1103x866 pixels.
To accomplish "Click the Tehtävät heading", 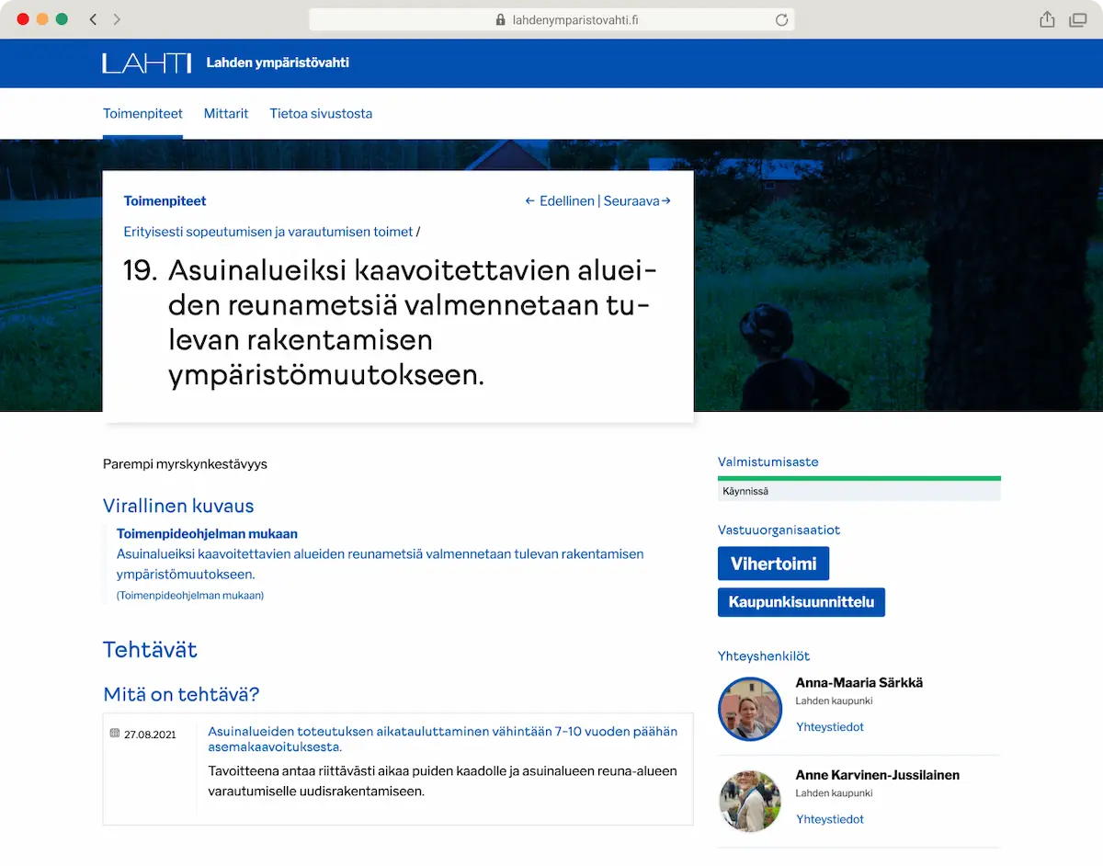I will 150,649.
